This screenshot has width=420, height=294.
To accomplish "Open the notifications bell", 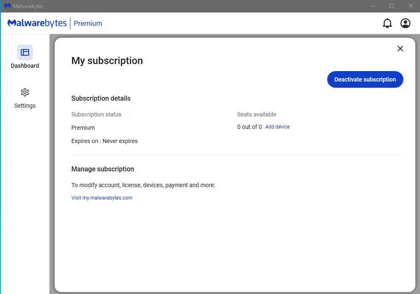I will coord(387,23).
